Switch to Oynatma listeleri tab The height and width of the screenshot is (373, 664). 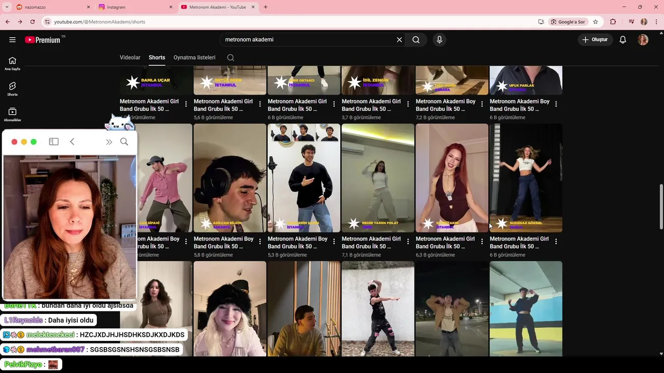[195, 58]
